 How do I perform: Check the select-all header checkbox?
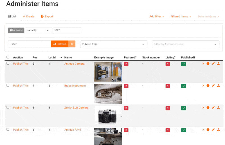(8, 57)
